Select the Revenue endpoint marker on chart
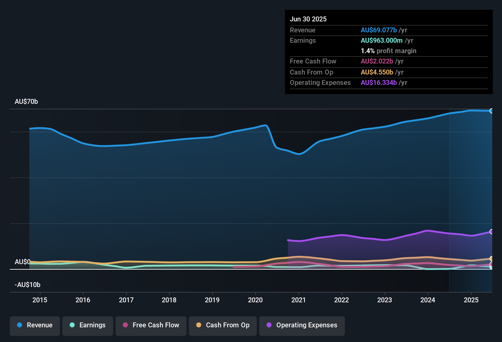 (491, 111)
